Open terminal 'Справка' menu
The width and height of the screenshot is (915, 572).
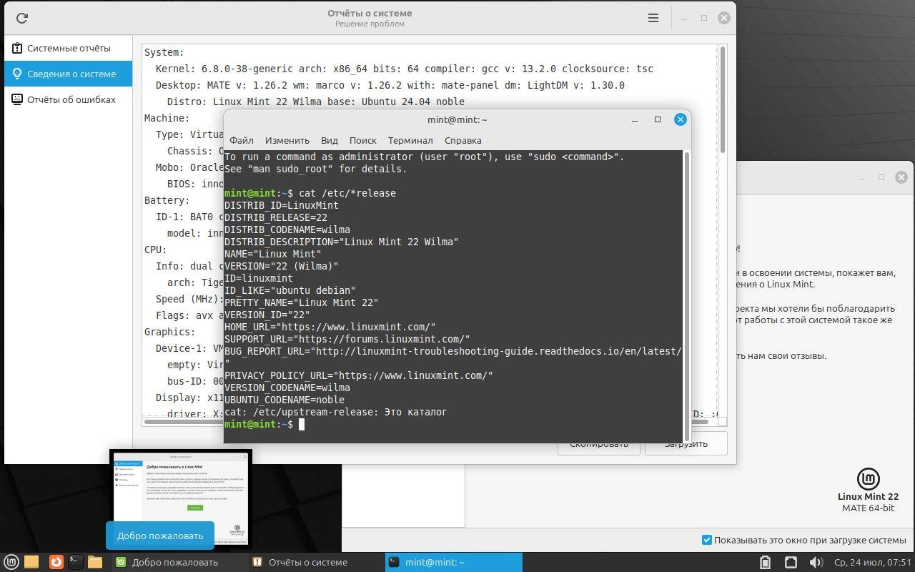[463, 140]
